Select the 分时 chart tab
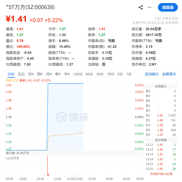Image resolution: width=182 pixels, height=182 pixels. [x=11, y=74]
